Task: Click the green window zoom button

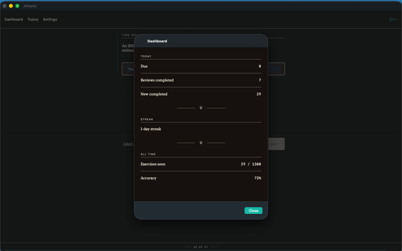Action: pyautogui.click(x=17, y=6)
